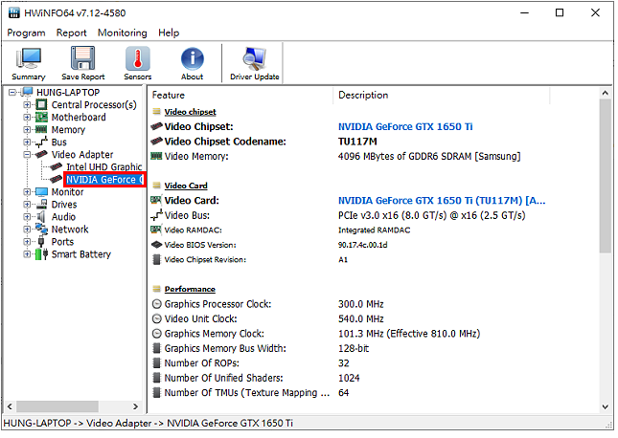
Task: Click icon beside Video BIOS Version
Action: pos(157,245)
